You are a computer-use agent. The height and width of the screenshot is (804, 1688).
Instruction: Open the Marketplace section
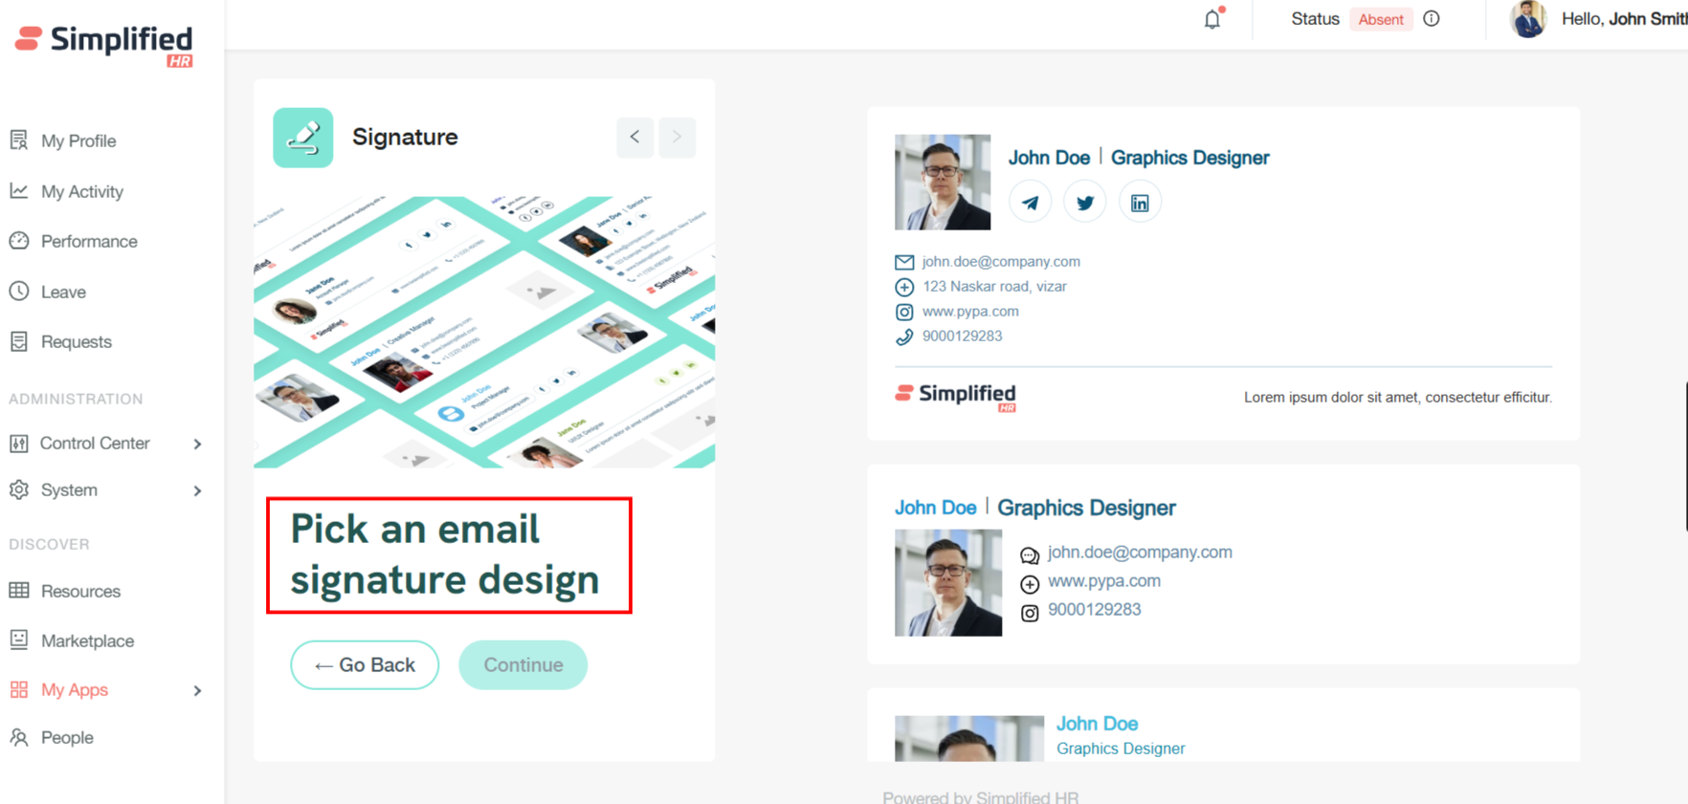click(x=87, y=641)
